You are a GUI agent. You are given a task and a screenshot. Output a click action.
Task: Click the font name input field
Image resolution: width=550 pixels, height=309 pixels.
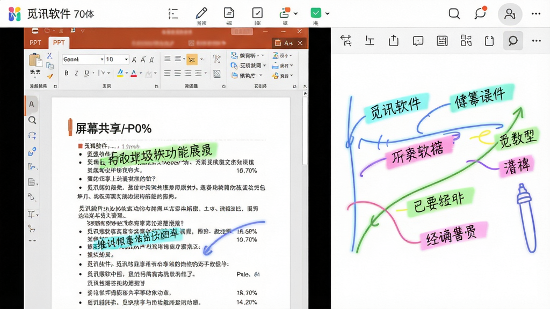[x=81, y=60]
